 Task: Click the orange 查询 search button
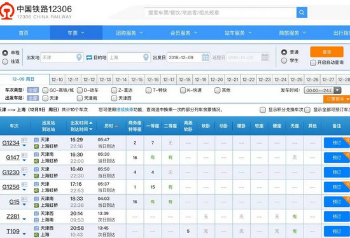[326, 52]
